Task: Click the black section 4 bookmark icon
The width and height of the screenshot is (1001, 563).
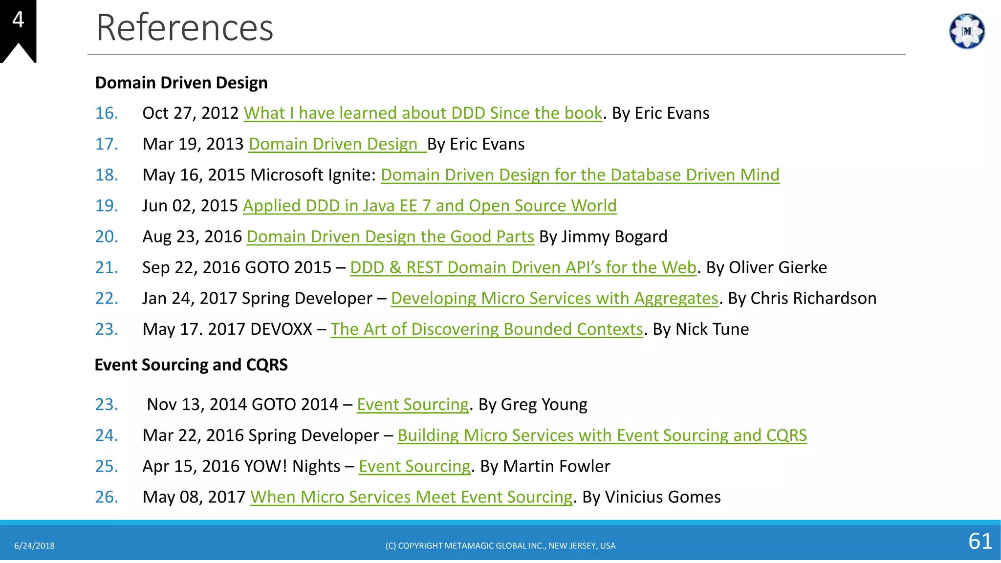Action: click(x=18, y=29)
